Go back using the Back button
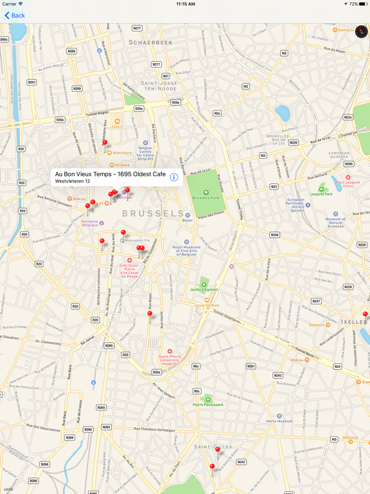 coord(15,15)
